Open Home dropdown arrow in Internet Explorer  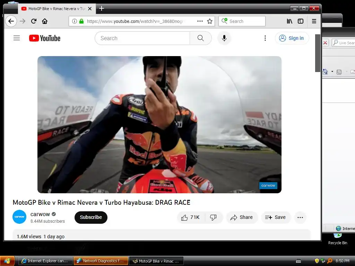coord(332,72)
